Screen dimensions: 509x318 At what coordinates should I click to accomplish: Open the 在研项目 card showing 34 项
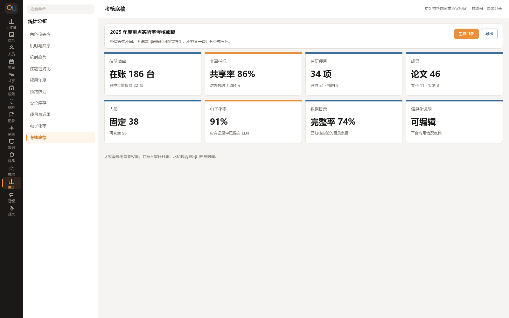[x=354, y=74]
